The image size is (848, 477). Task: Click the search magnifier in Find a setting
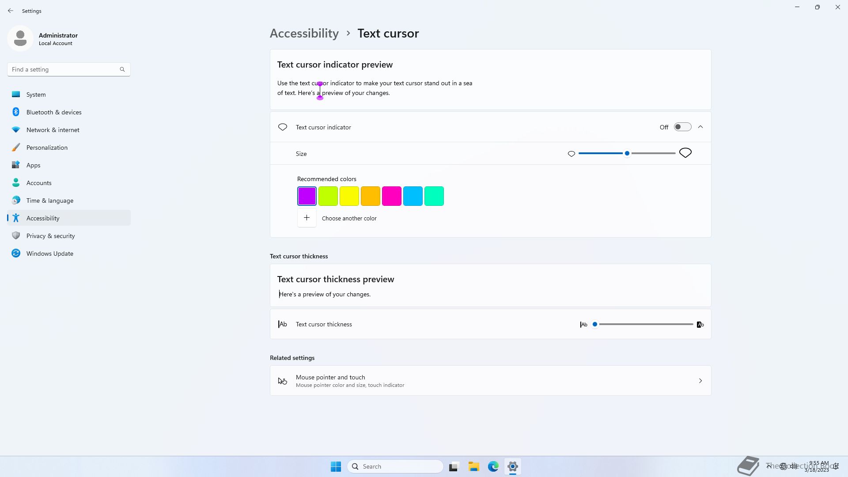(122, 69)
